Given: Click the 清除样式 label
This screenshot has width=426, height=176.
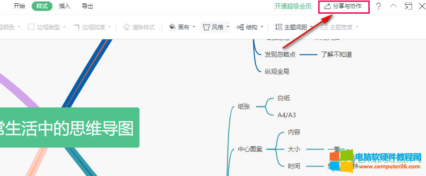Looking at the screenshot, I should coord(143,27).
